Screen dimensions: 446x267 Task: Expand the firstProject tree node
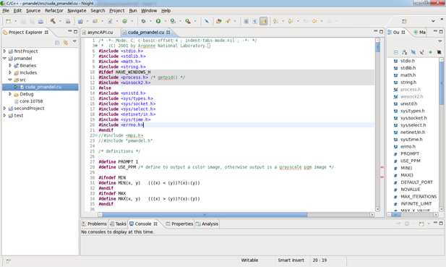coord(4,51)
